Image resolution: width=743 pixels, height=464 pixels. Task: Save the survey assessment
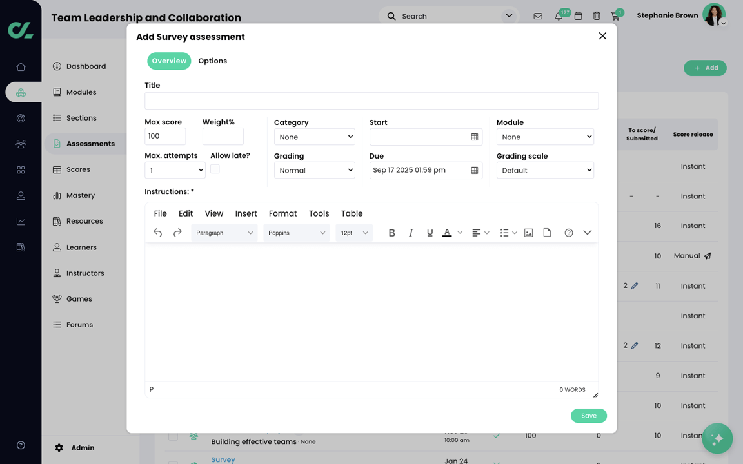tap(588, 416)
